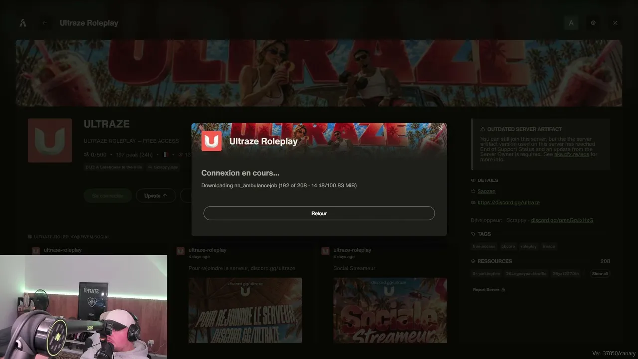Screen dimensions: 638x359
Task: Click the large Ultraze server logo
Action: [x=50, y=140]
